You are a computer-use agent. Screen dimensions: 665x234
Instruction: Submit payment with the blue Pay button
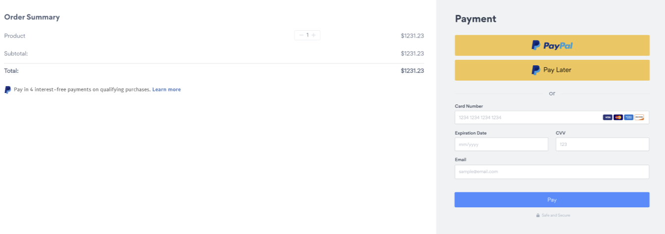(552, 200)
